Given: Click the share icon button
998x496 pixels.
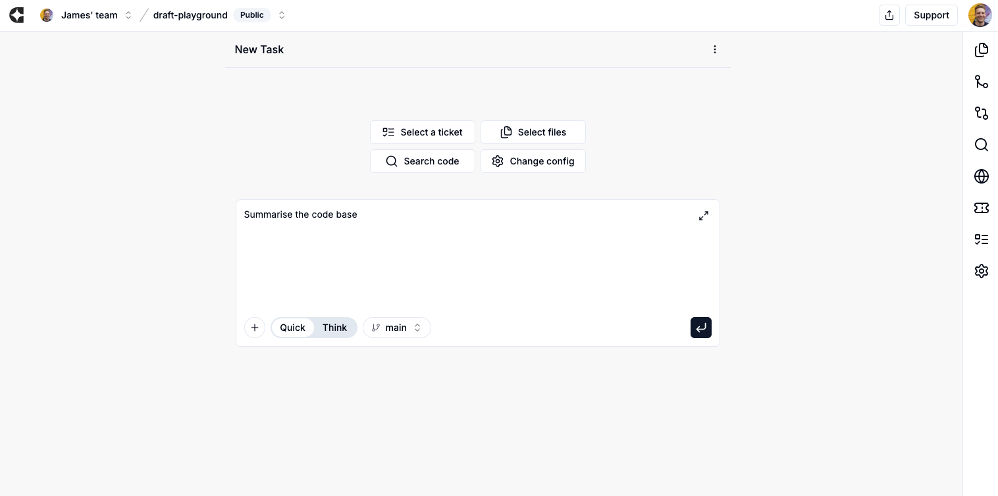Looking at the screenshot, I should coord(889,15).
